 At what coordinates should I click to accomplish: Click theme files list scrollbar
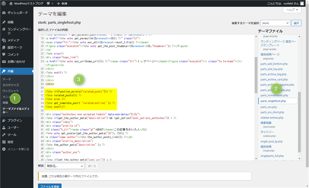click(299, 122)
